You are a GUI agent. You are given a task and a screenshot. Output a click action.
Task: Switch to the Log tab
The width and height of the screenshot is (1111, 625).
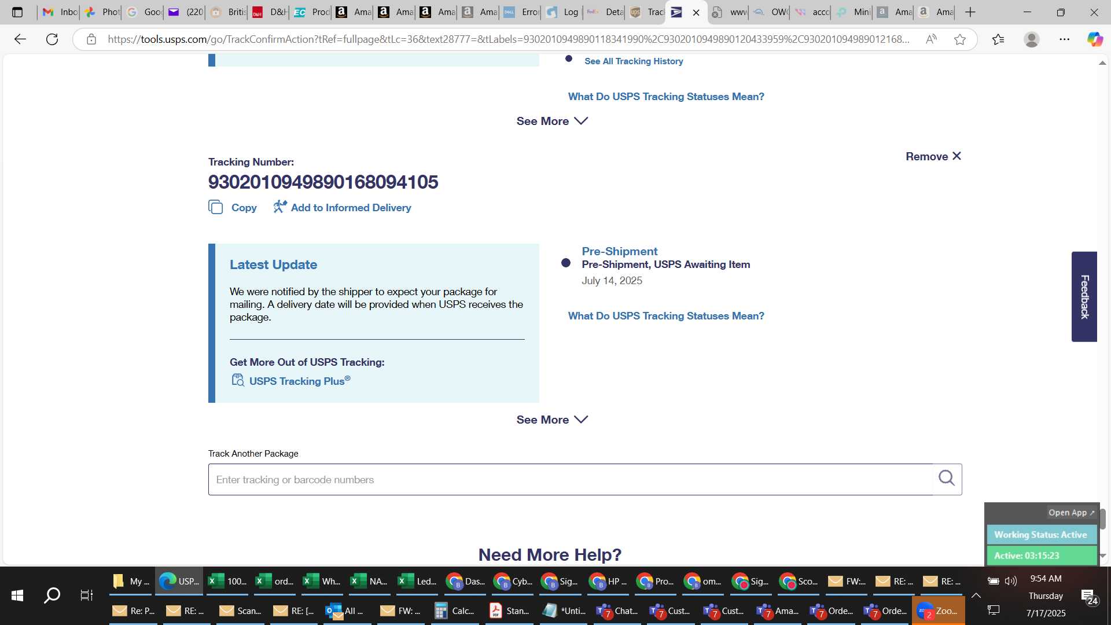(x=562, y=12)
